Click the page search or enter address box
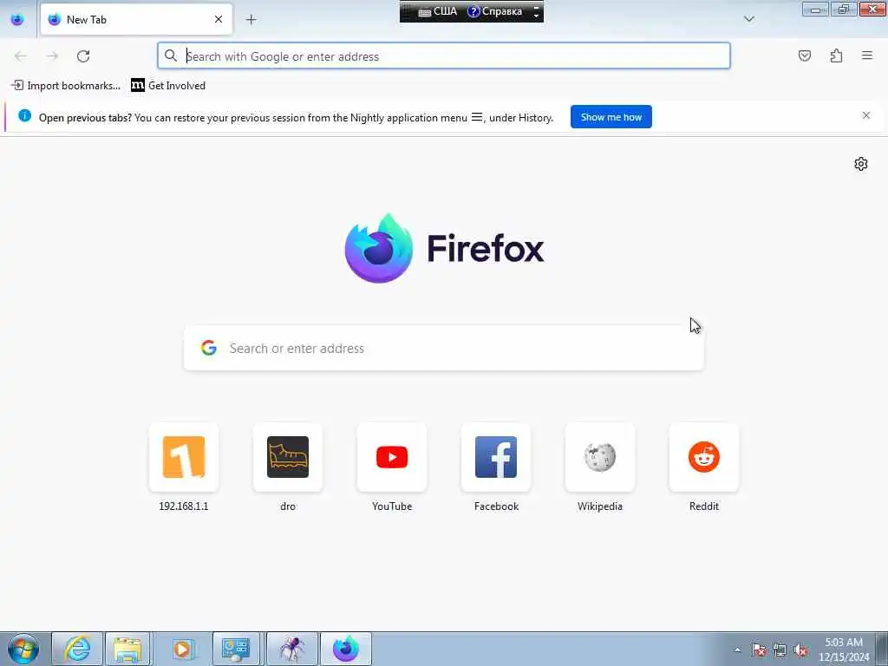The image size is (888, 666). (444, 348)
